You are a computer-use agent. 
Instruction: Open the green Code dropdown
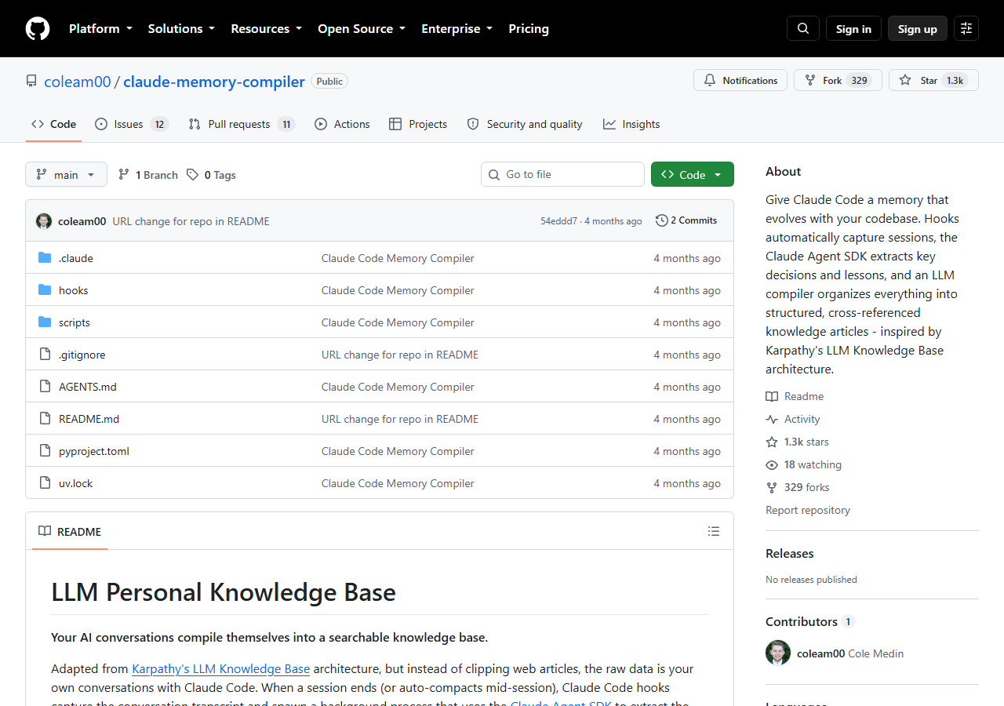693,174
